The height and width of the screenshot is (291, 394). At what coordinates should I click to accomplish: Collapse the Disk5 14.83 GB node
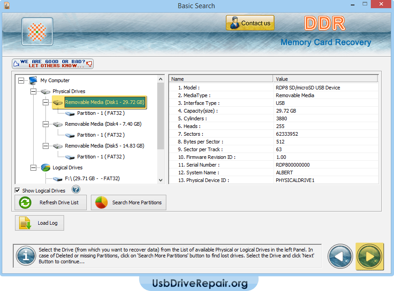click(45, 146)
